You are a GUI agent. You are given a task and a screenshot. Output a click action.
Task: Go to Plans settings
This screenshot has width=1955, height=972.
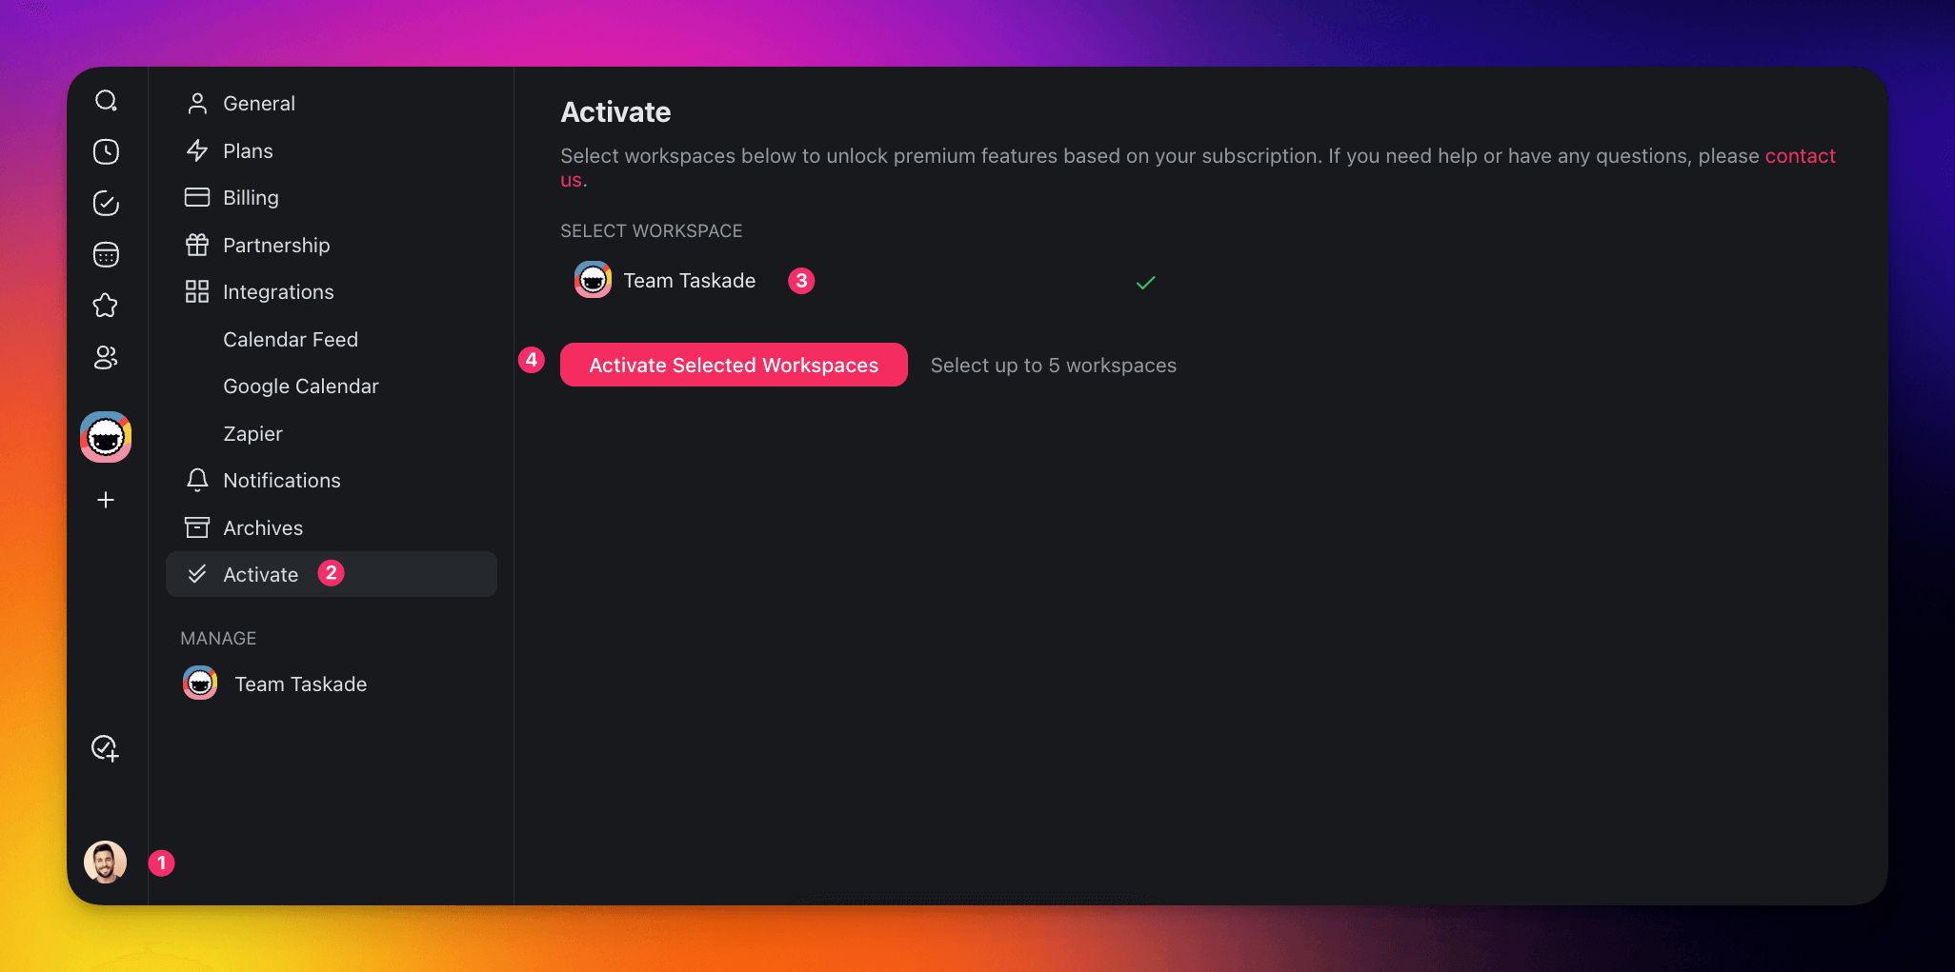[248, 151]
